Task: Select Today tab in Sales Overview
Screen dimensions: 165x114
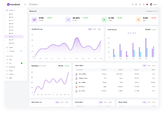Action: [x=57, y=102]
